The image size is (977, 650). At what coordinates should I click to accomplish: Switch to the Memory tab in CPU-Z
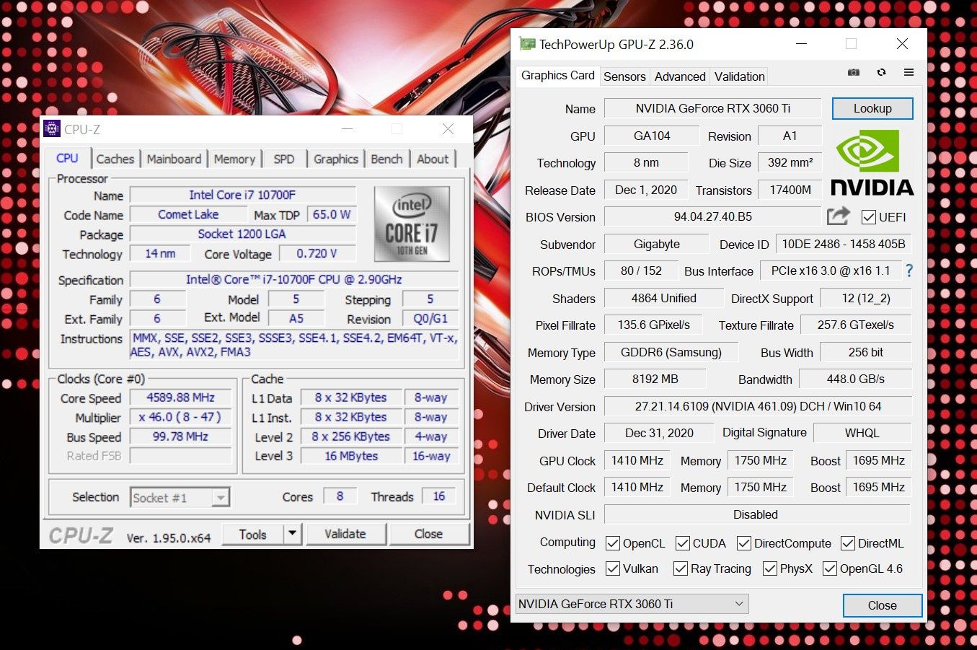click(x=234, y=159)
